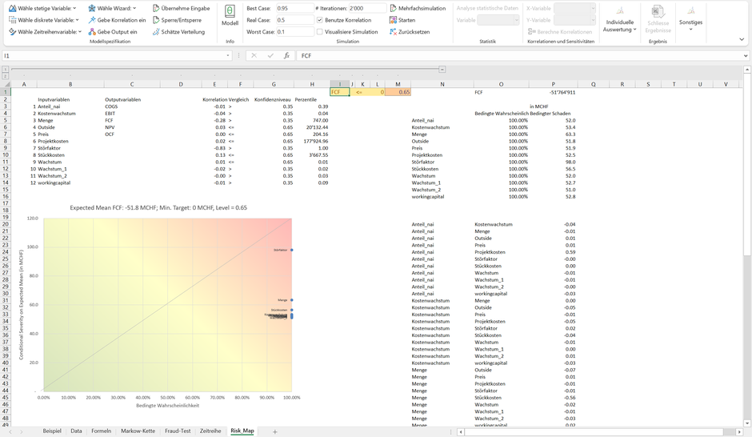Switch to the Beispiel sheet tab
The image size is (752, 437).
52,431
